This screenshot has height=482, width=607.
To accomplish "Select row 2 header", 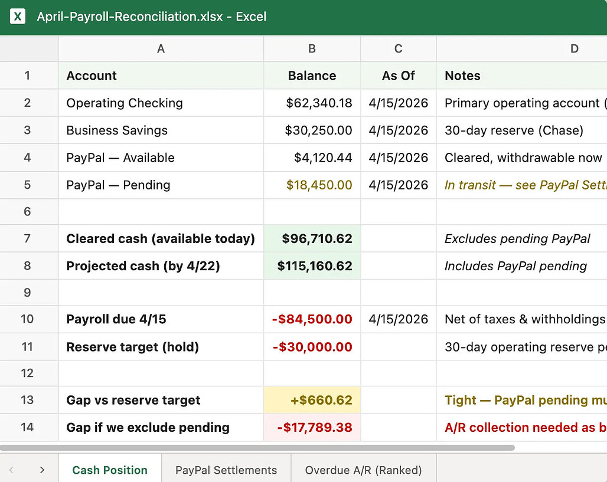I will (29, 103).
